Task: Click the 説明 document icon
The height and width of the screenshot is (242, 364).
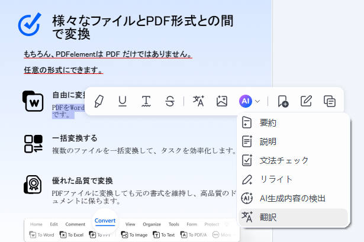Action: pos(247,141)
